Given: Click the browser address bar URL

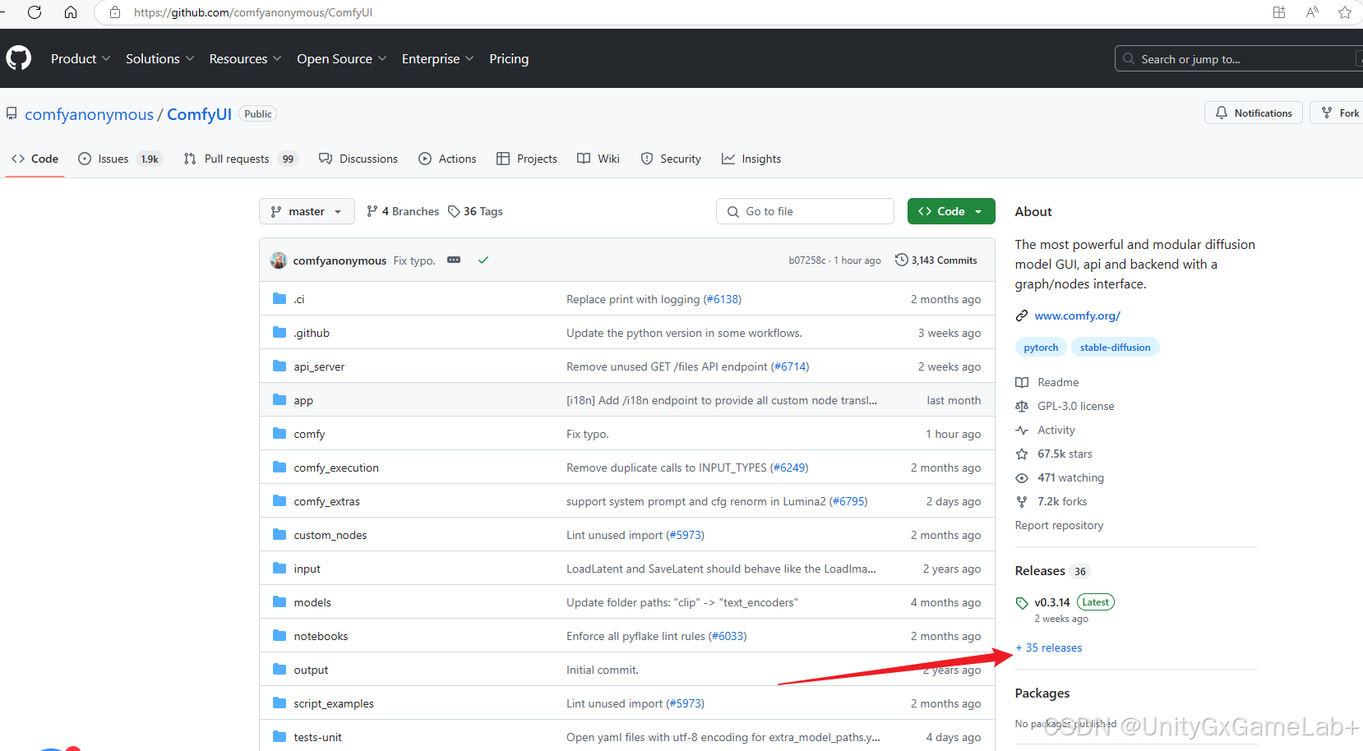Looking at the screenshot, I should click(x=253, y=12).
